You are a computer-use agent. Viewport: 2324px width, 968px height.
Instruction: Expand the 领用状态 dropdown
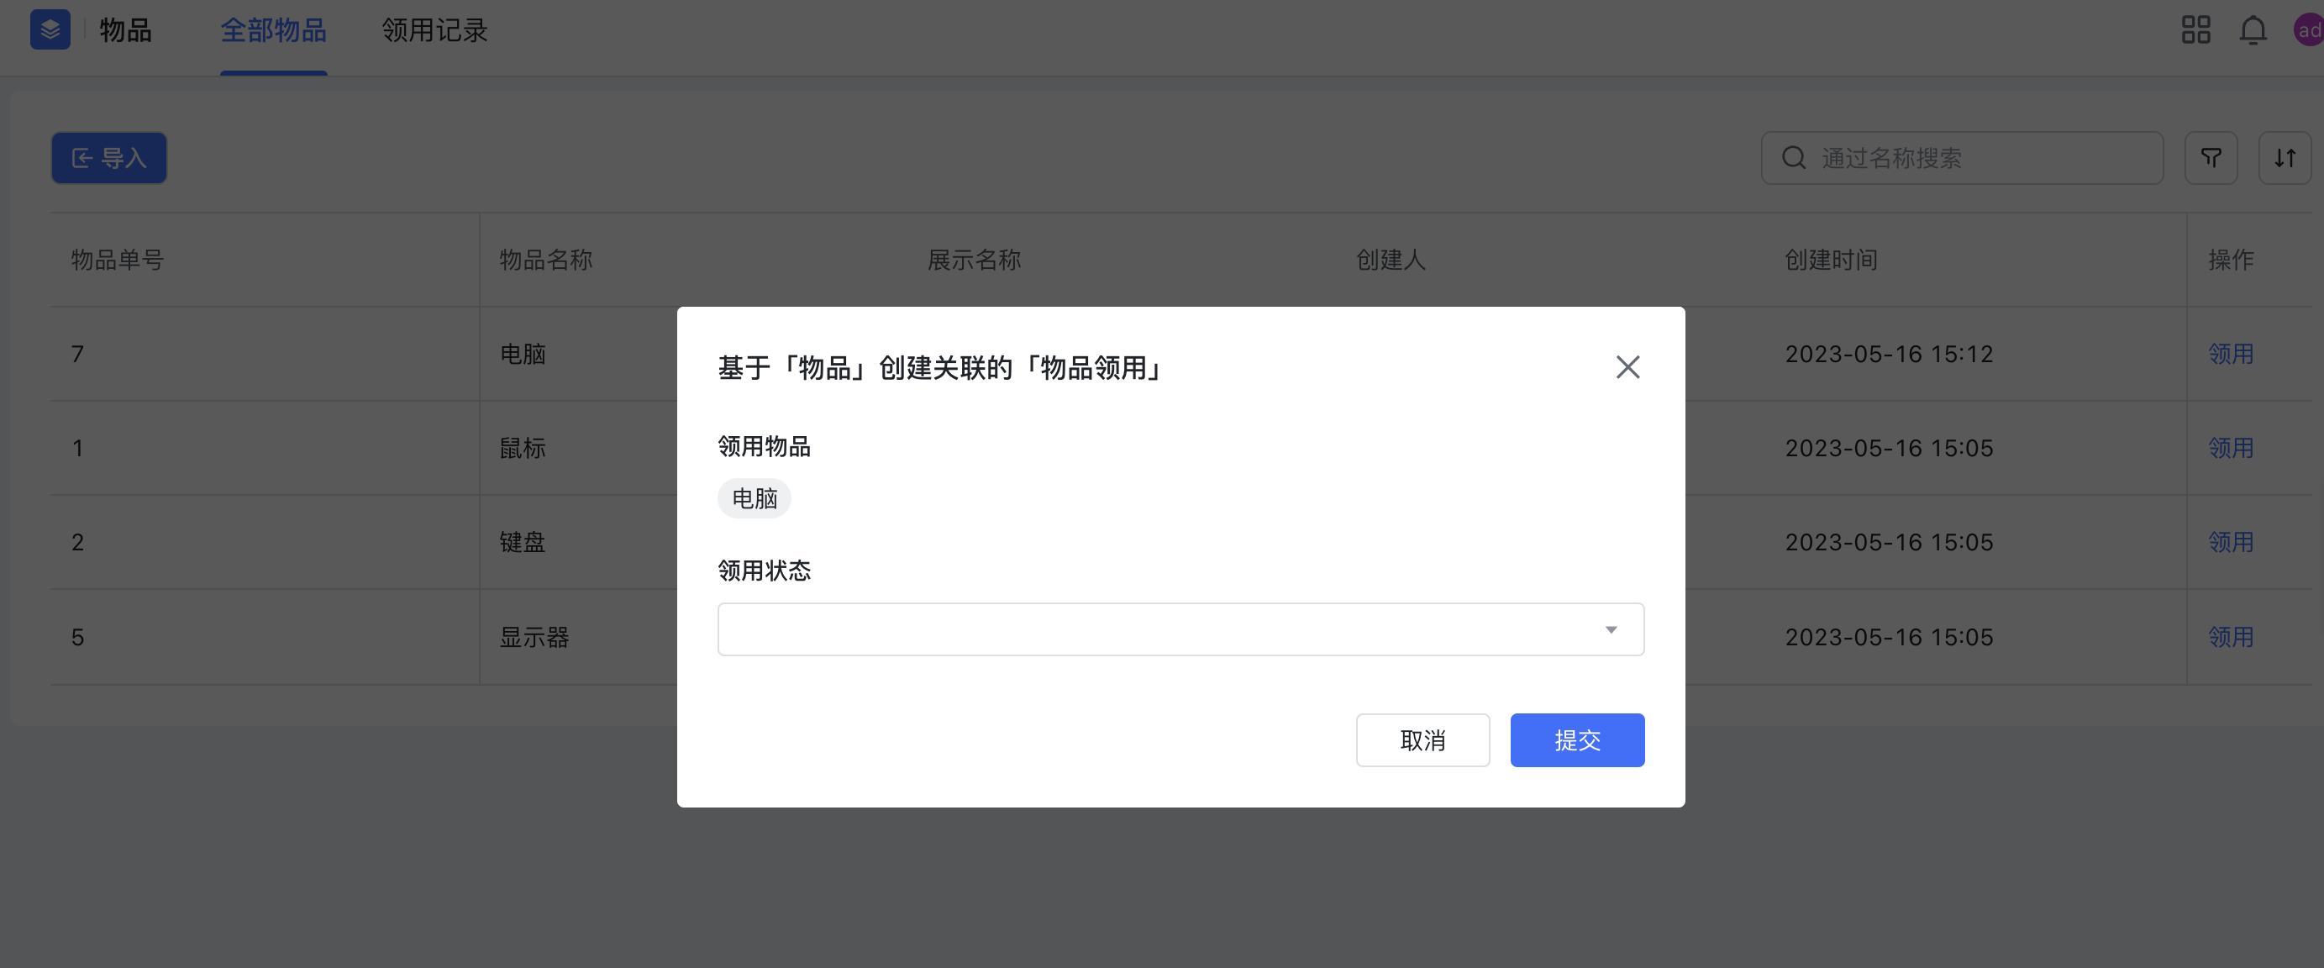click(1180, 629)
